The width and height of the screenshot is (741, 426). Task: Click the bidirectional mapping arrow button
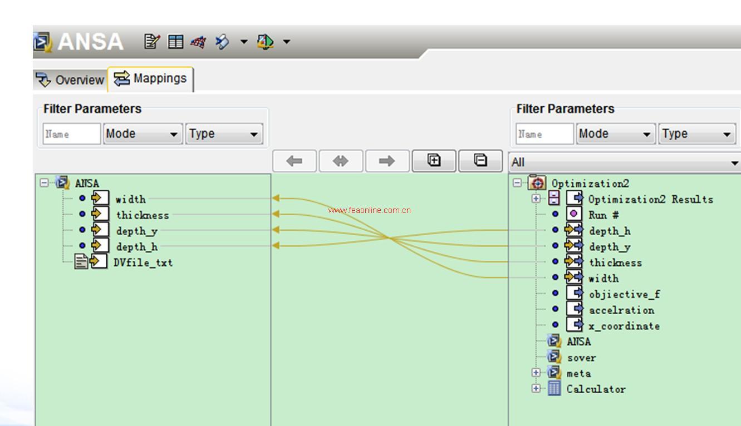click(x=341, y=161)
